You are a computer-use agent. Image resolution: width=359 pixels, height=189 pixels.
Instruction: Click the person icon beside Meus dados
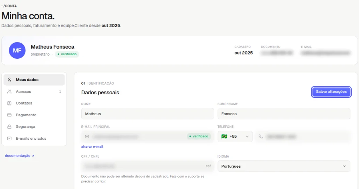tap(9, 80)
